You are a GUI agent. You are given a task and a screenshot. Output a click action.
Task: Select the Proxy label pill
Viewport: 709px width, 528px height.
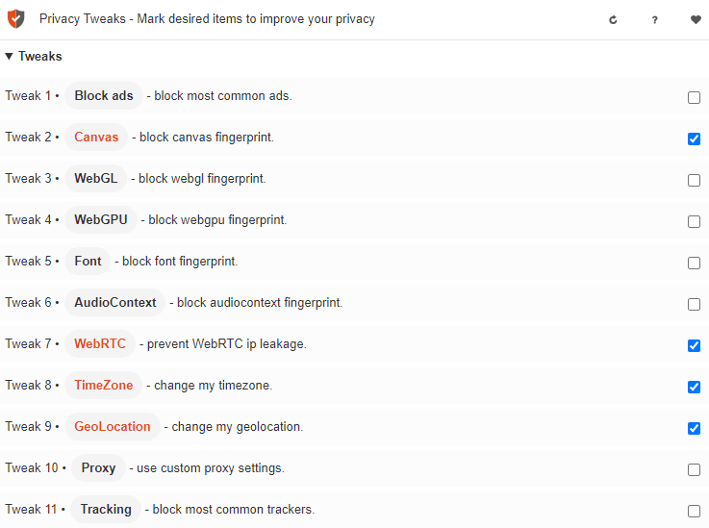tap(98, 467)
